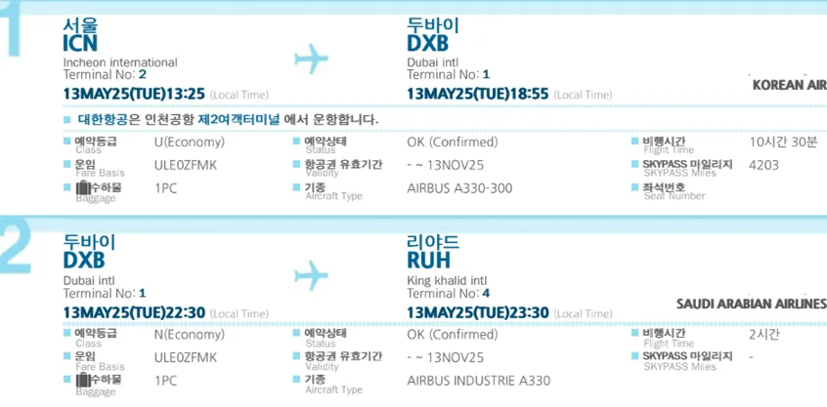Click the 제2여객터미널 highlighted terminal text
Screen dimensions: 827x407
click(x=239, y=119)
